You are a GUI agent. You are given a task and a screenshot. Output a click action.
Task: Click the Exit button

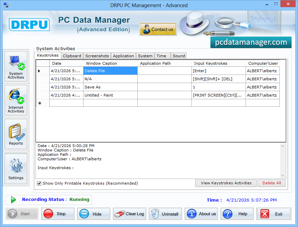[274, 214]
